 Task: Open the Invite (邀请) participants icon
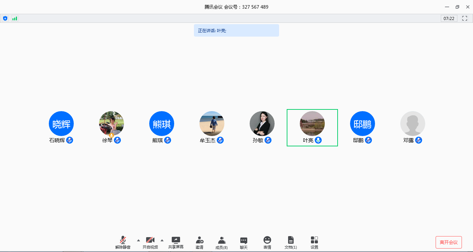point(199,243)
